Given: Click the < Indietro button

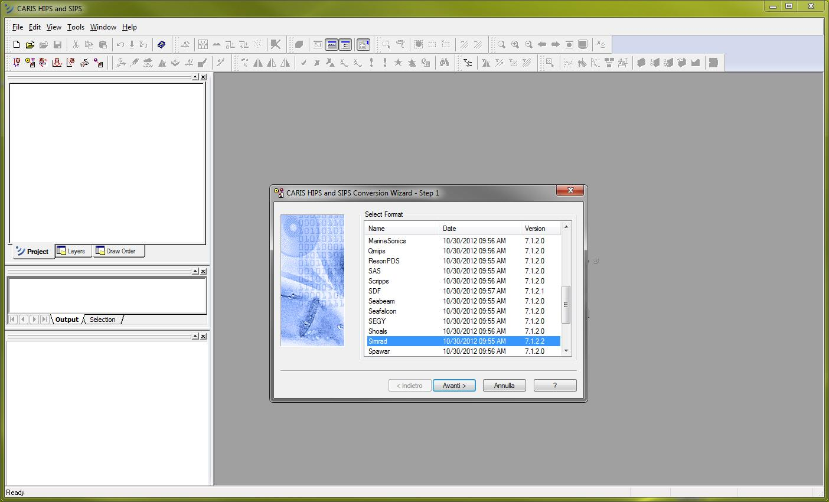Looking at the screenshot, I should 410,386.
